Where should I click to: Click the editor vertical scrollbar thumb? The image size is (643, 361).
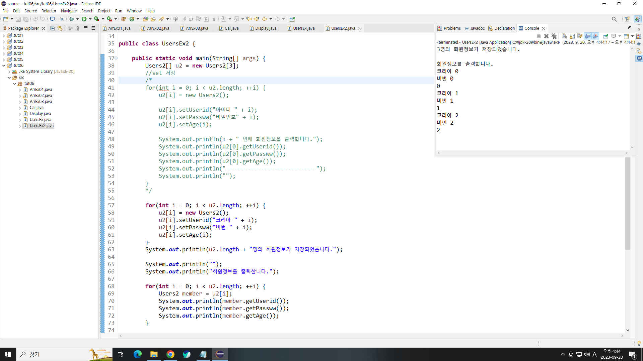tap(628, 204)
